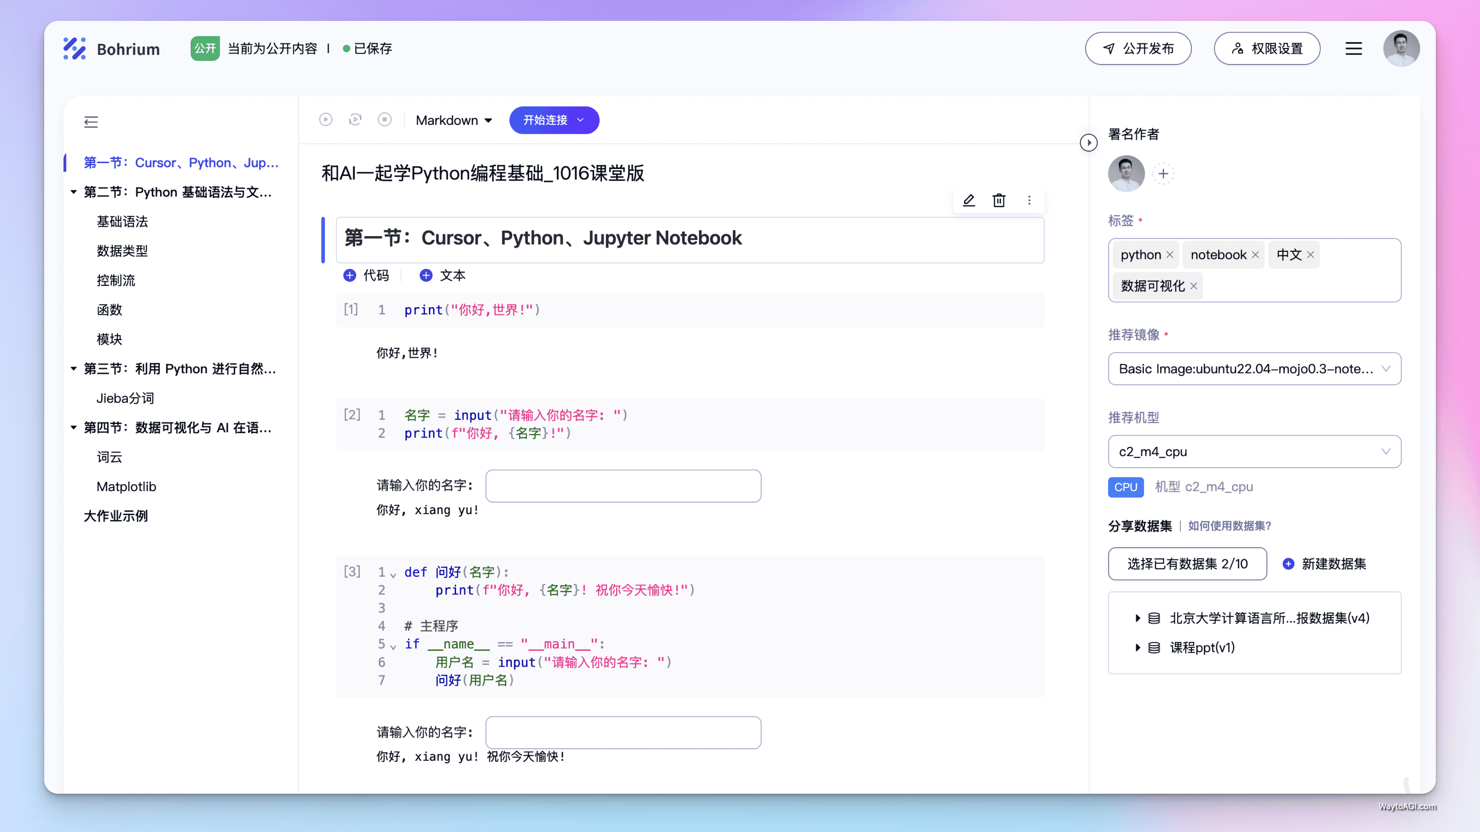Screen dimensions: 1480x832
Task: Click the green 公开 badge
Action: pyautogui.click(x=205, y=48)
